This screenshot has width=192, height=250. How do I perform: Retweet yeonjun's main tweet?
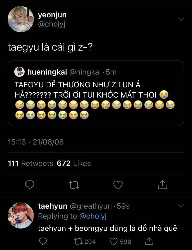[x=74, y=185]
